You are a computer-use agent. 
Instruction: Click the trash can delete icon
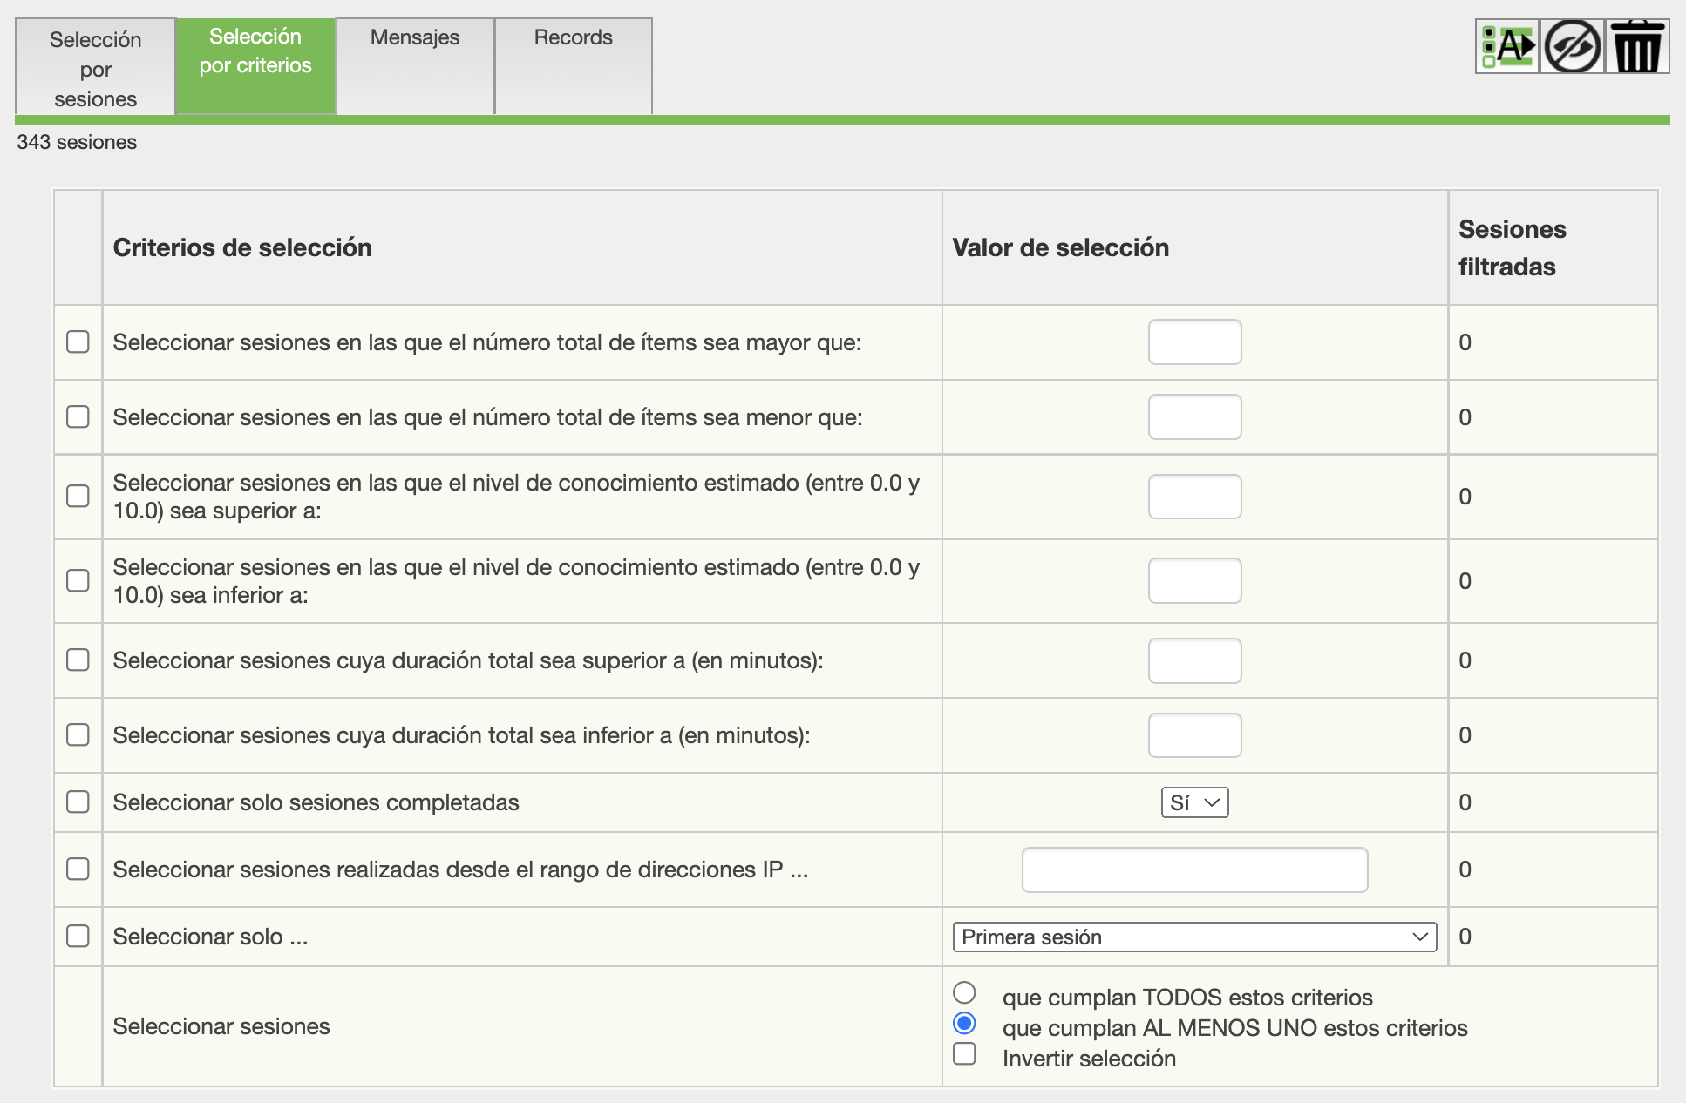(x=1636, y=46)
